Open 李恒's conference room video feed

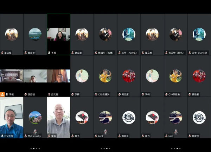point(12,76)
